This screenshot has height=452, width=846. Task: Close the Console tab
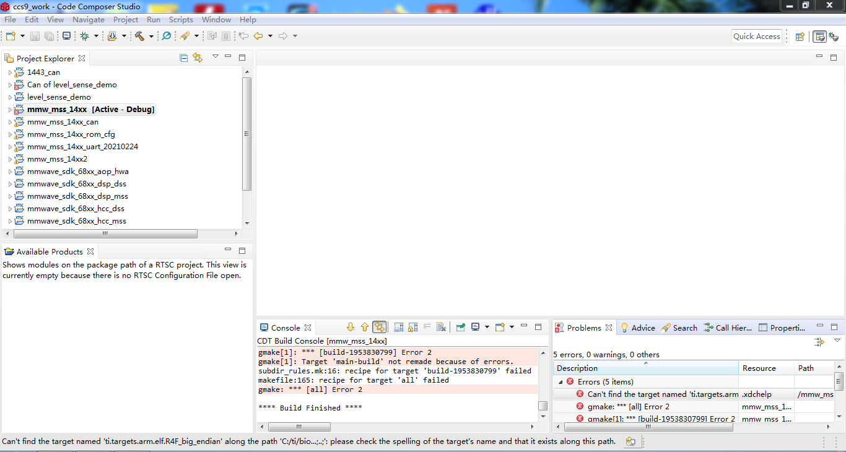tap(308, 328)
